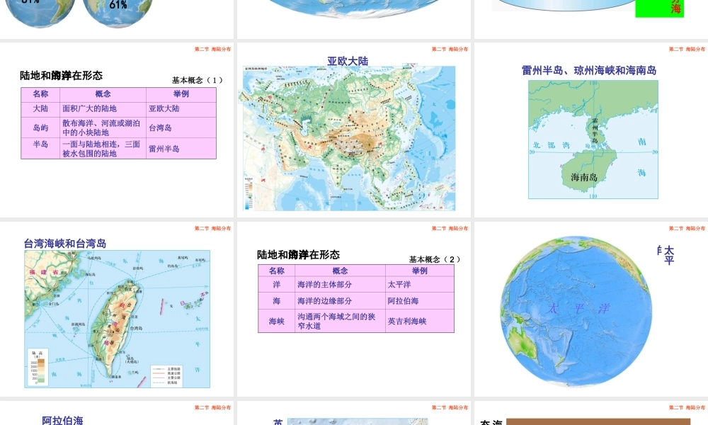Click the 基本概念（1）label
This screenshot has height=425, width=708.
(x=198, y=80)
